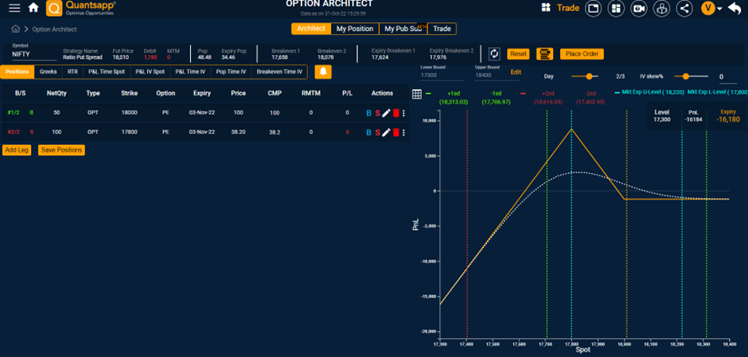The width and height of the screenshot is (748, 357).
Task: Click the Add Leg button
Action: 17,150
